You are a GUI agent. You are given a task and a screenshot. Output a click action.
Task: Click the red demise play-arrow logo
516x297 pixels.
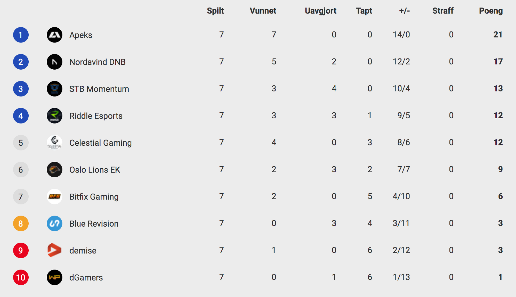coord(54,250)
